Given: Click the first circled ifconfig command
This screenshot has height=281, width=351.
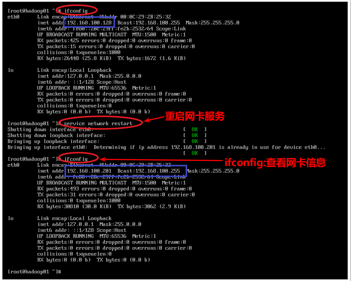Looking at the screenshot, I should click(76, 11).
